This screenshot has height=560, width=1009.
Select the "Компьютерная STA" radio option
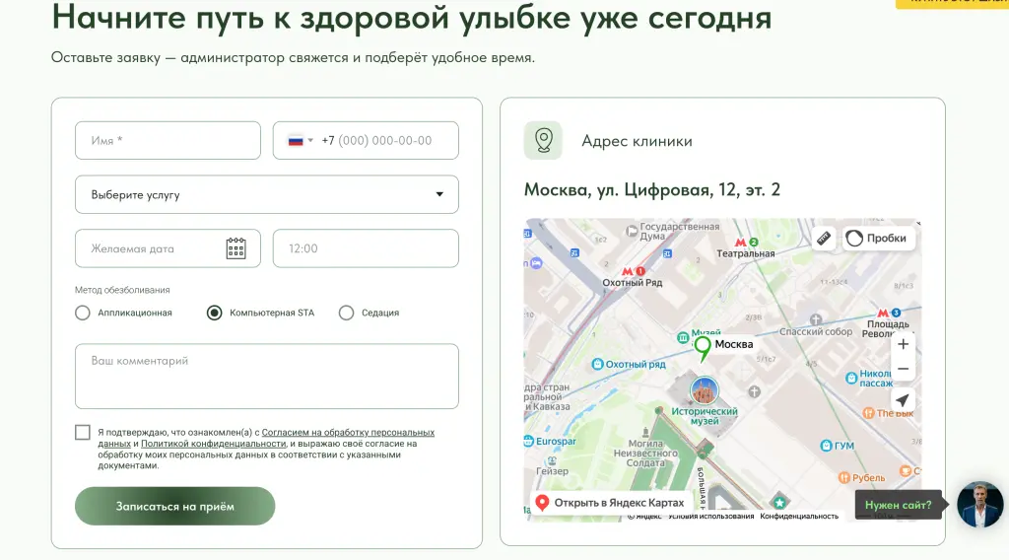[x=214, y=313]
